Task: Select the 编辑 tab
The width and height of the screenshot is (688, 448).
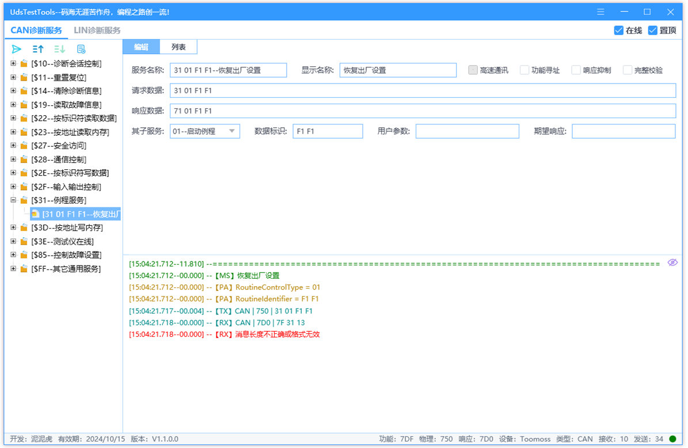Action: point(141,47)
